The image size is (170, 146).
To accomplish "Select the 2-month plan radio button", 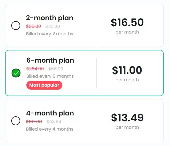I will click(16, 26).
